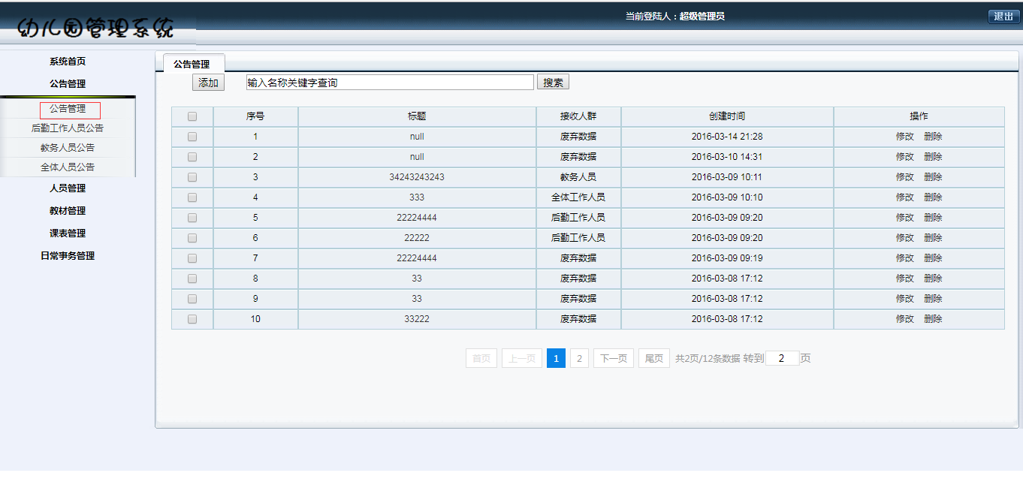Click the timestamp 2016-03-14 21:28
The image size is (1023, 494).
(727, 137)
